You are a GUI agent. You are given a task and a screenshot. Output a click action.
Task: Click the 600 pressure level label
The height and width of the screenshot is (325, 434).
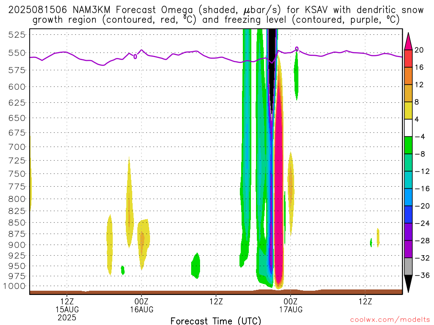coord(17,87)
